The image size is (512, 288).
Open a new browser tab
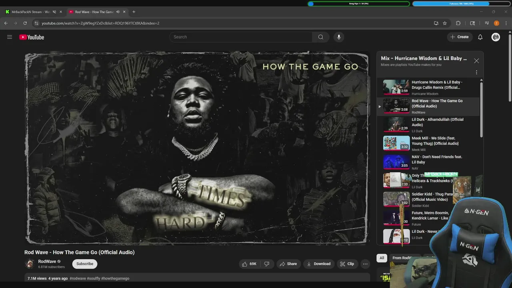(x=134, y=12)
